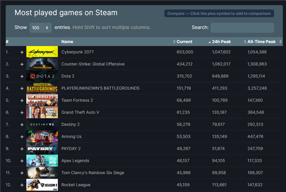Open Grand Theft Auto V name link
This screenshot has height=192, width=286.
pyautogui.click(x=80, y=112)
